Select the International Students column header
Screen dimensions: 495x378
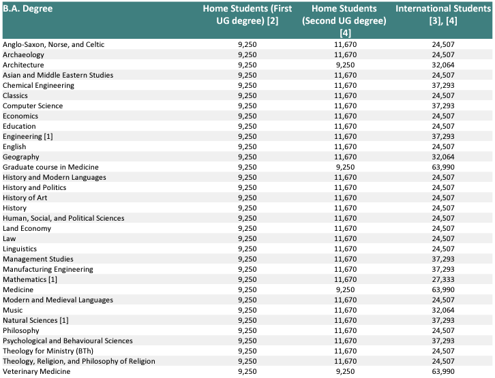443,14
